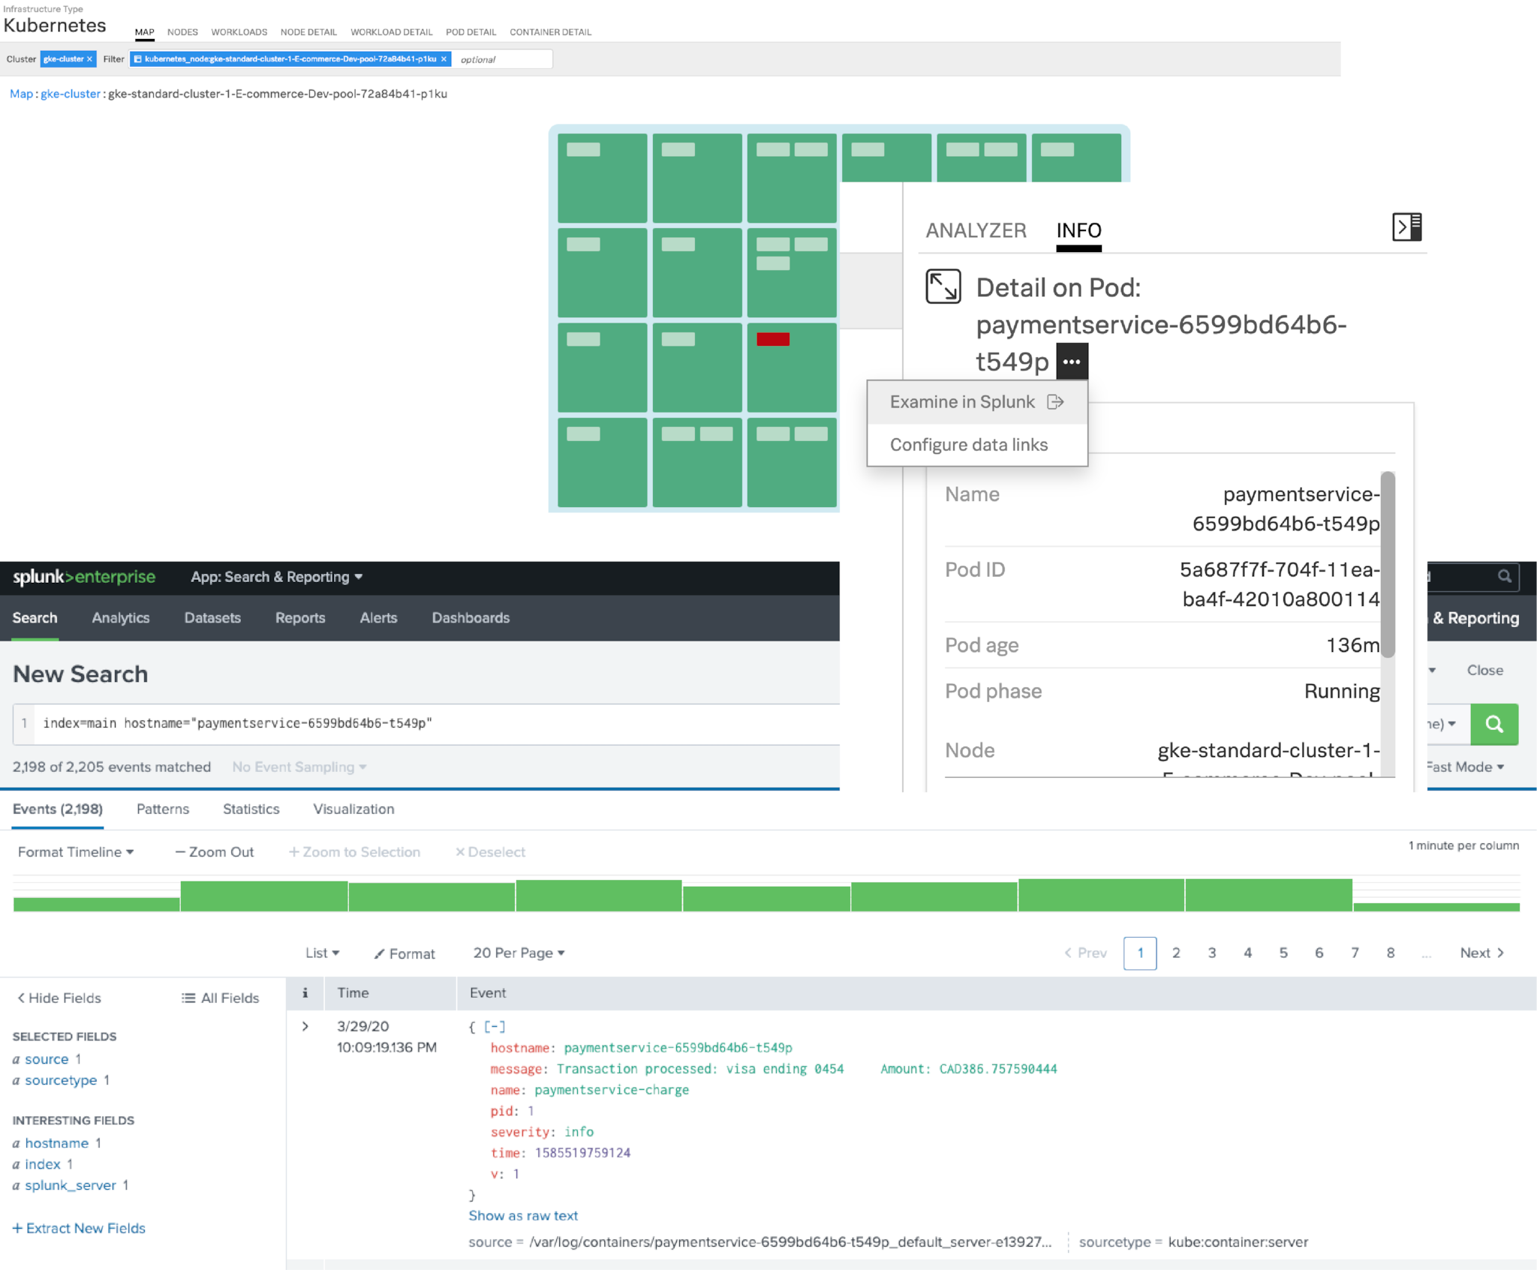This screenshot has height=1270, width=1537.
Task: Select the MAP tab
Action: tap(145, 32)
